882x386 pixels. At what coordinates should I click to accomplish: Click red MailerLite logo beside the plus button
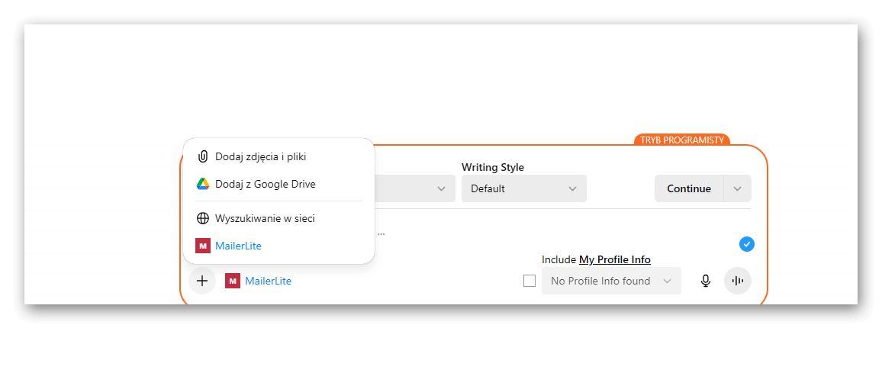point(233,281)
